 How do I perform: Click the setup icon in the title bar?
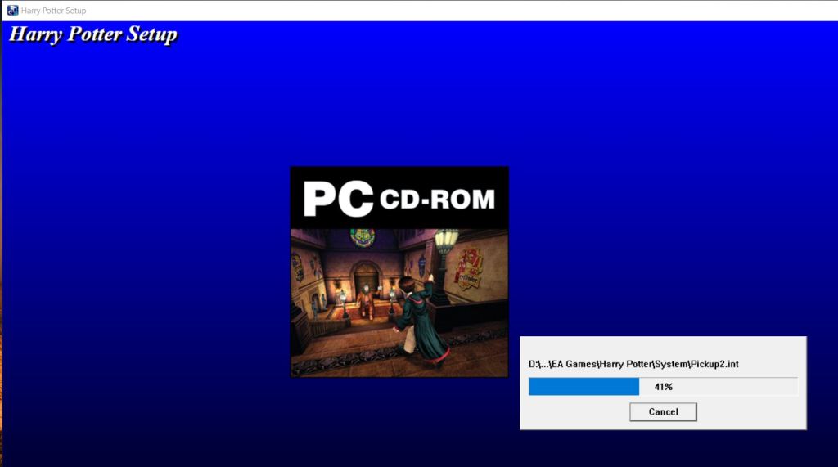click(12, 11)
